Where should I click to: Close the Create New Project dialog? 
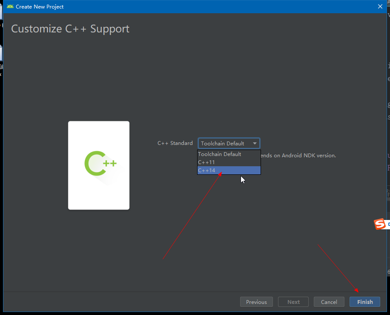pos(380,6)
